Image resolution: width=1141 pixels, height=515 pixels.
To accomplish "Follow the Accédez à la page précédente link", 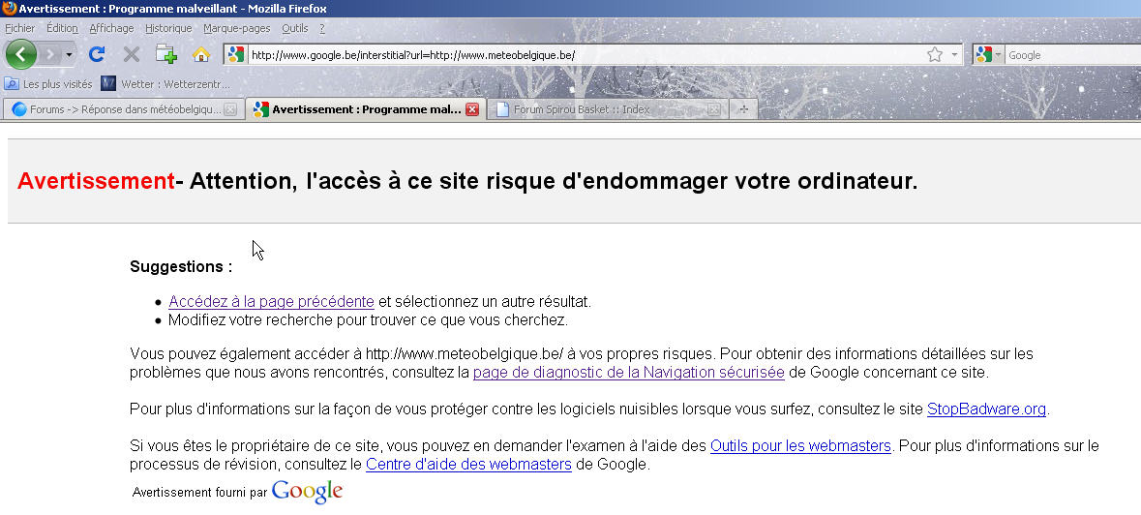I will (x=271, y=301).
